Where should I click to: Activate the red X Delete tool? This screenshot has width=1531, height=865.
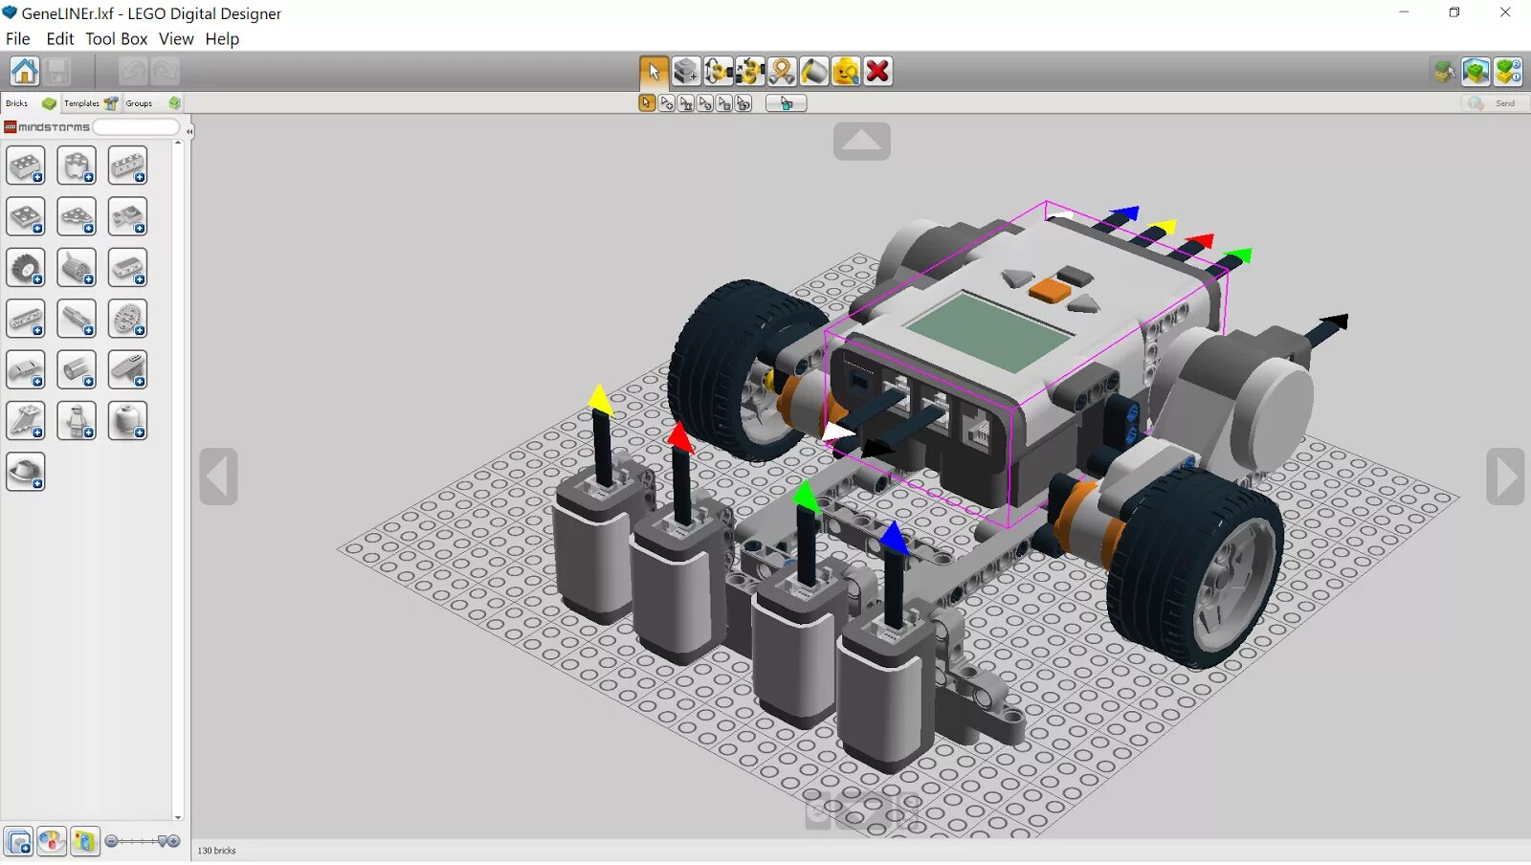tap(877, 72)
